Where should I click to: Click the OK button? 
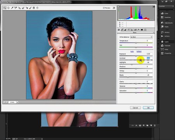coord(148,108)
